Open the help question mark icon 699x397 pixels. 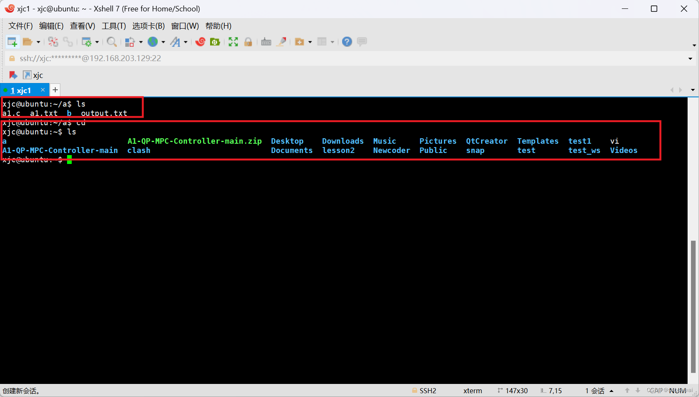347,42
